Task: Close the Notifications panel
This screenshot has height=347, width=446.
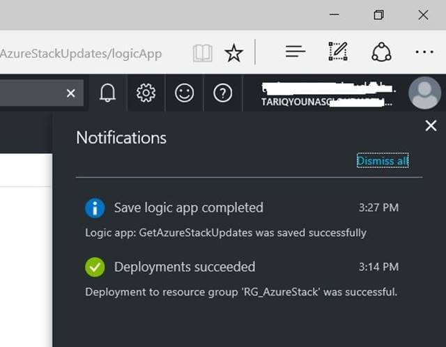Action: [431, 125]
